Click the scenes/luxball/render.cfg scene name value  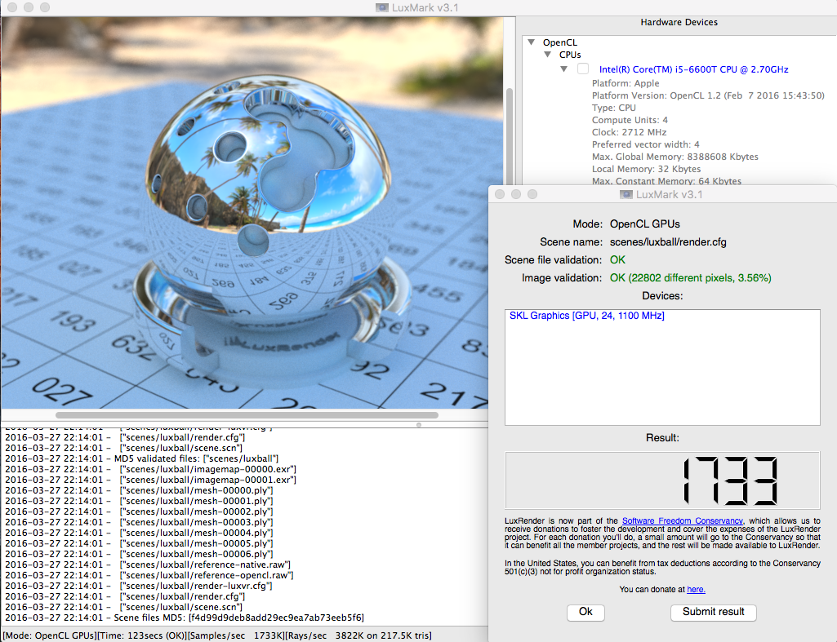(668, 242)
